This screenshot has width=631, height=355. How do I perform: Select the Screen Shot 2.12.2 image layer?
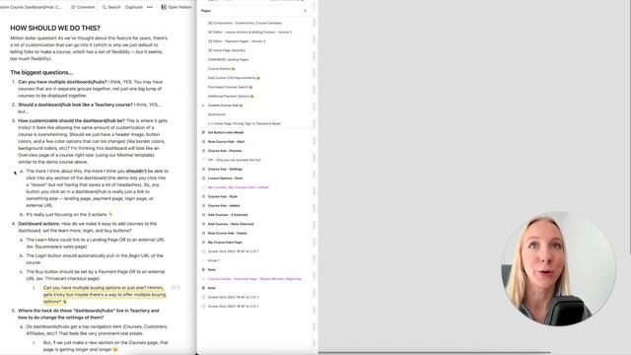(233, 298)
